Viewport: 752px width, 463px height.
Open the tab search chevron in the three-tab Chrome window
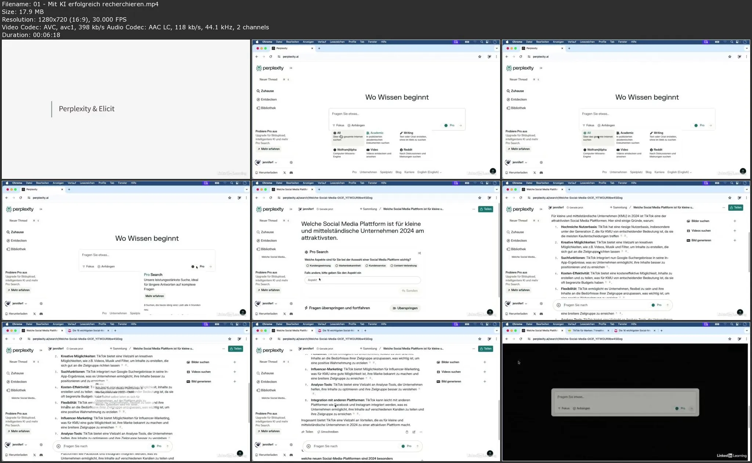746,331
